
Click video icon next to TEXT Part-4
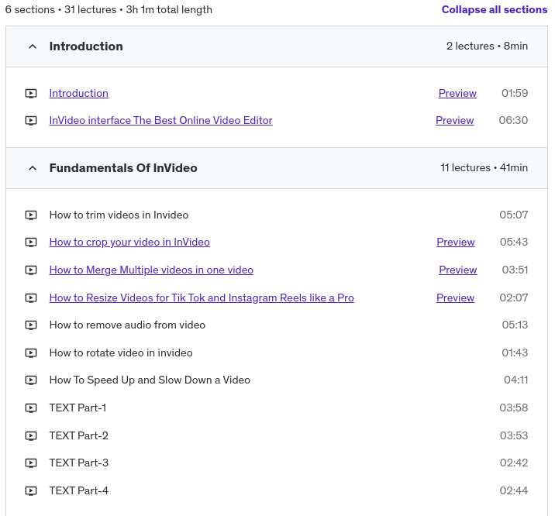[31, 491]
